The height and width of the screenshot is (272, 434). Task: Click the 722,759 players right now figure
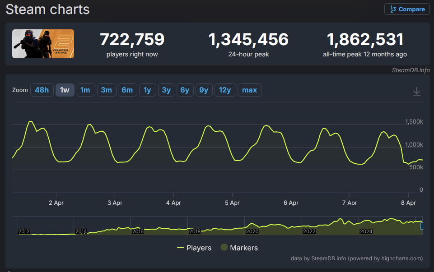click(x=132, y=39)
